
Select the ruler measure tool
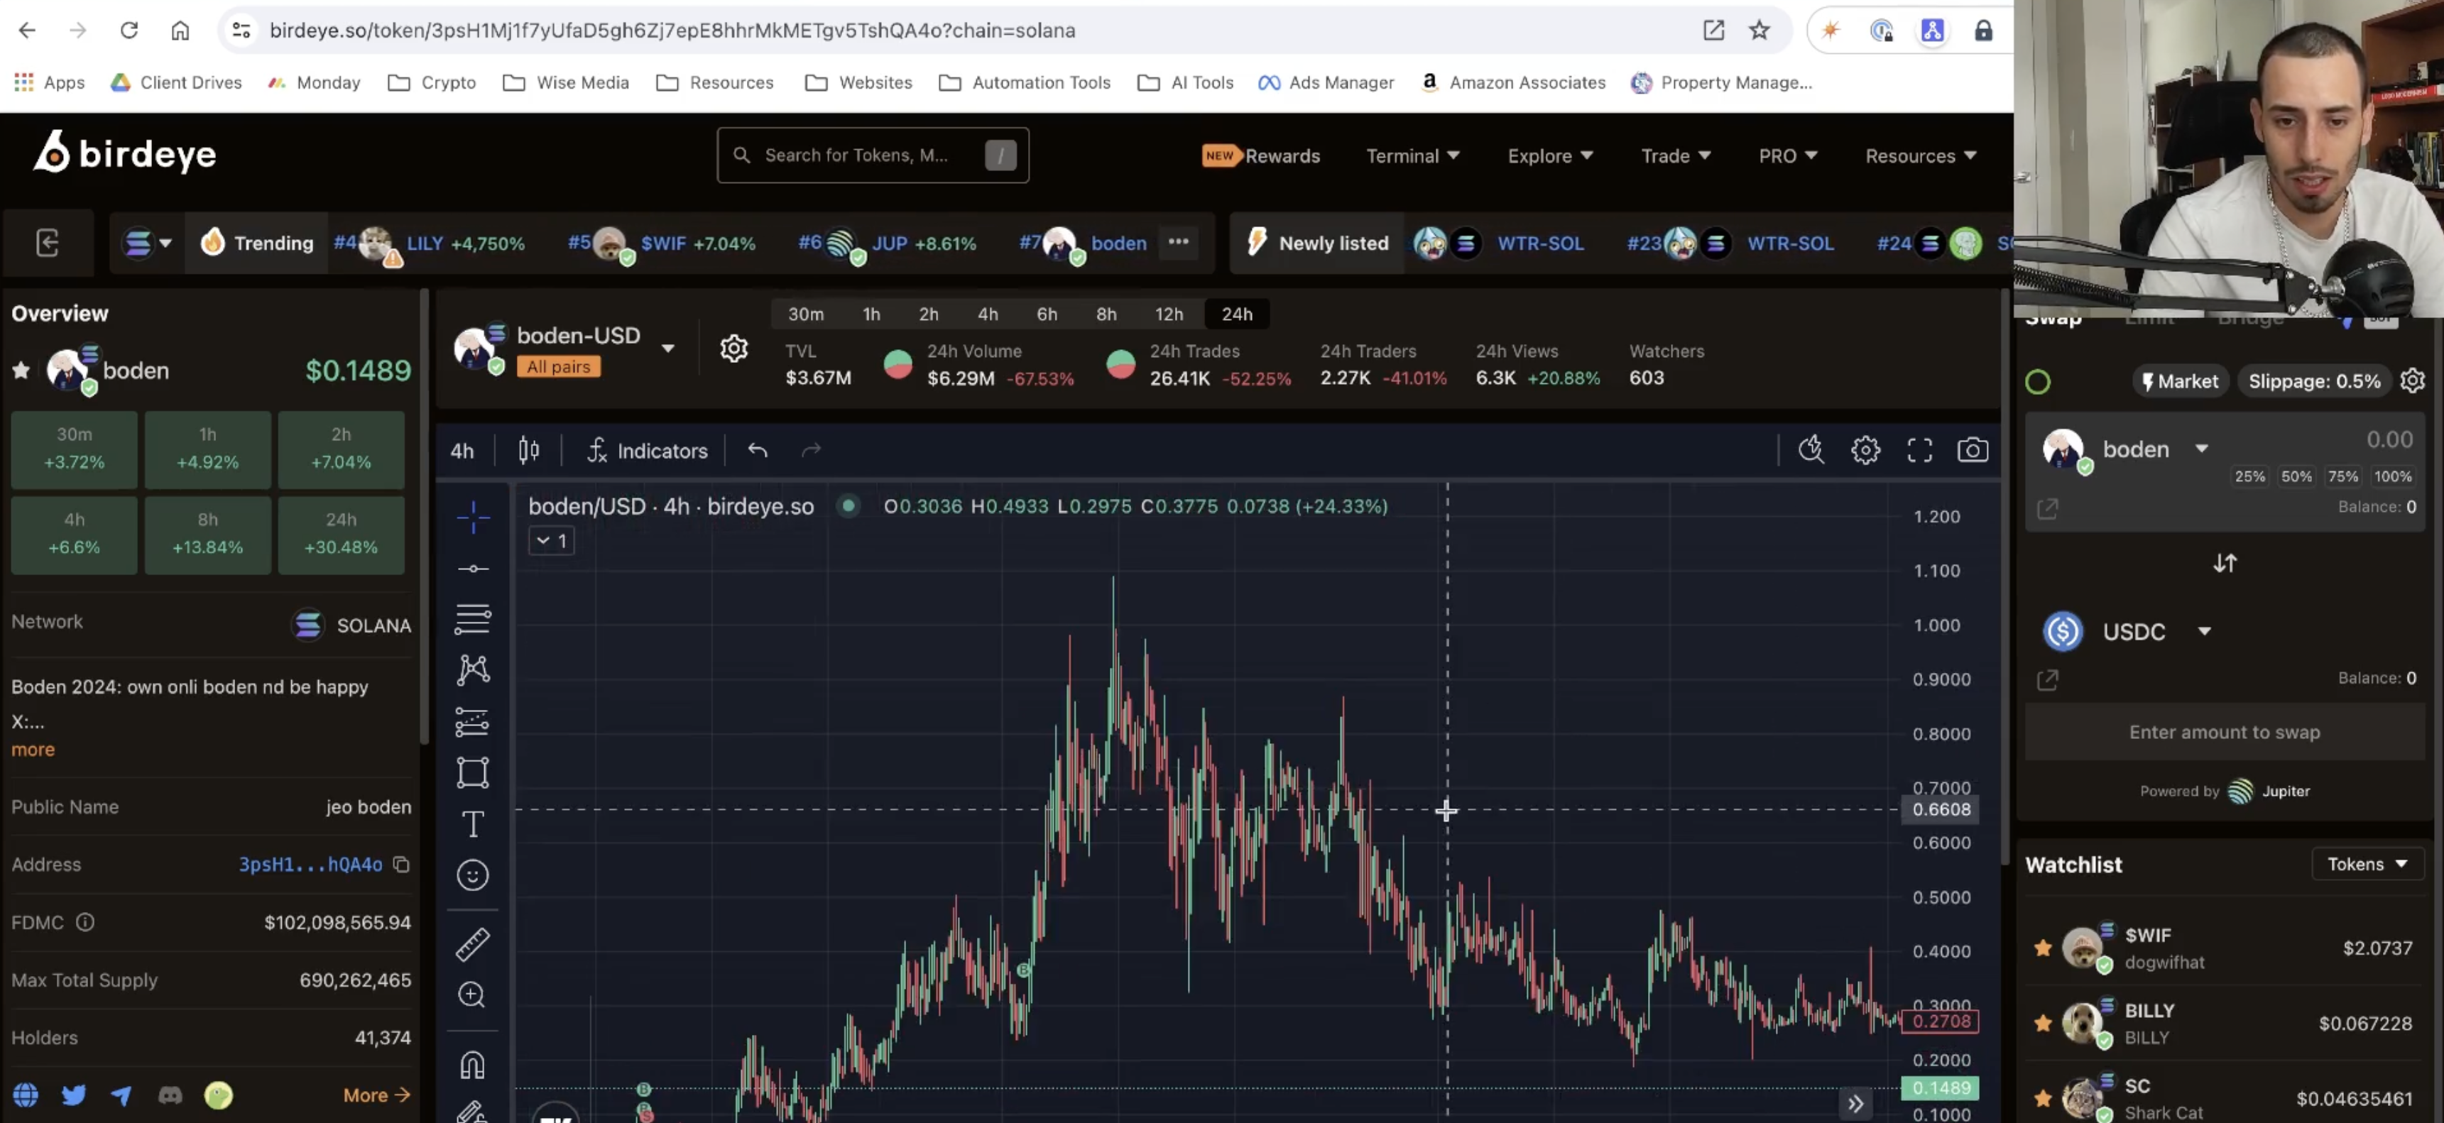point(472,943)
